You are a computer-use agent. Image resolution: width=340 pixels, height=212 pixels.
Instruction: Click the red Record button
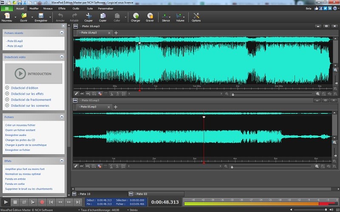click(x=42, y=202)
